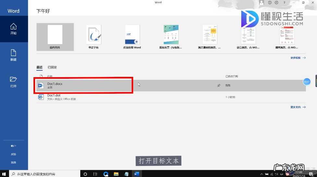The width and height of the screenshot is (317, 177).
Task: Open the 开始 Home page in the sidebar
Action: point(14,29)
